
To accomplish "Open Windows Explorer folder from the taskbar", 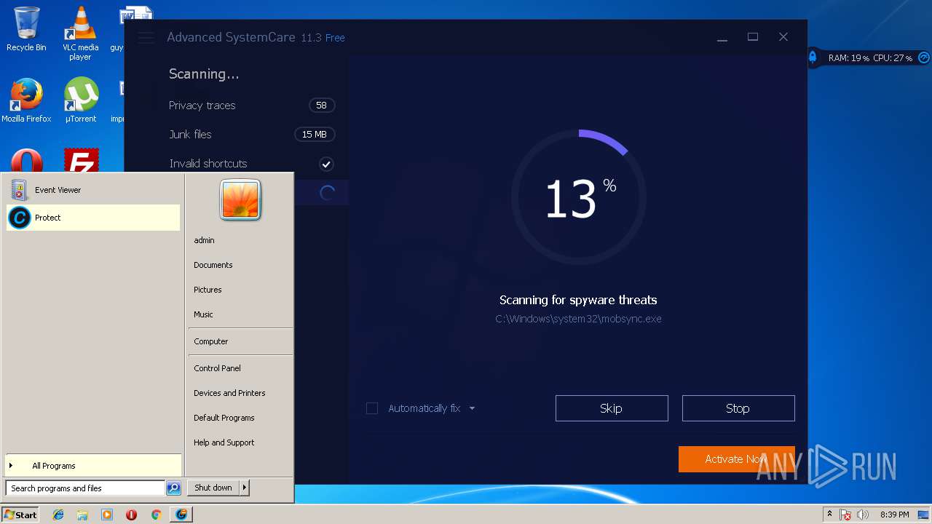I will [x=82, y=515].
